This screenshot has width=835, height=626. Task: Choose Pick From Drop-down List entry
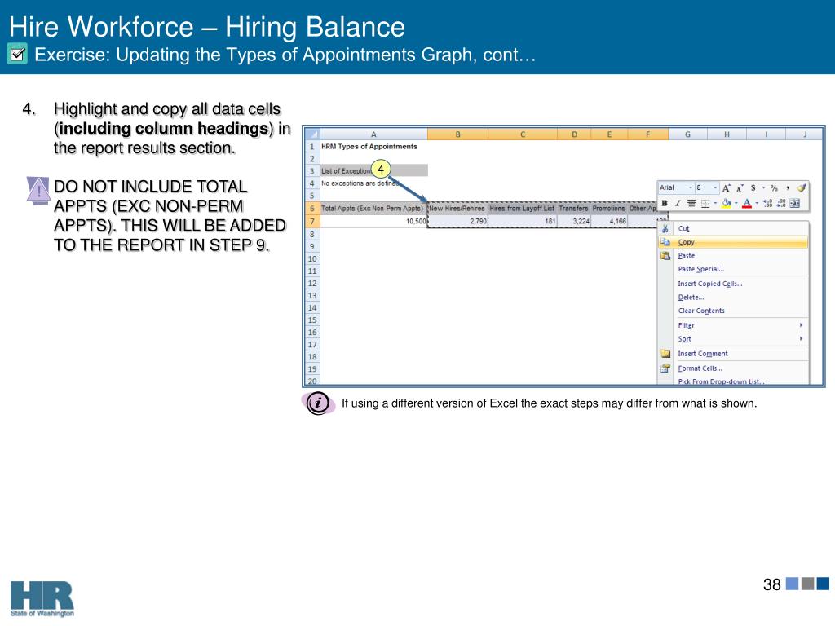[733, 381]
